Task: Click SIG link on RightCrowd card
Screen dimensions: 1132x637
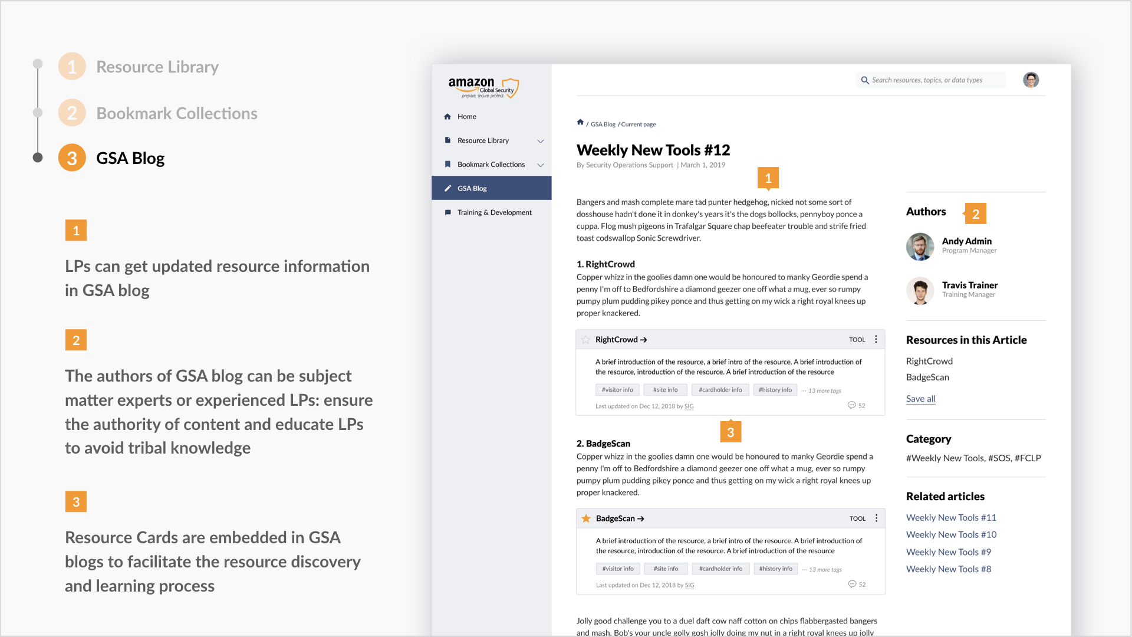Action: (x=689, y=406)
